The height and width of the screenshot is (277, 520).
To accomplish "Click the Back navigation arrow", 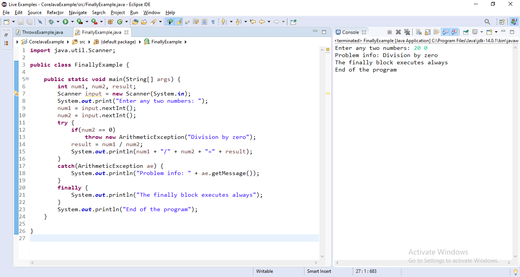I will pyautogui.click(x=262, y=22).
